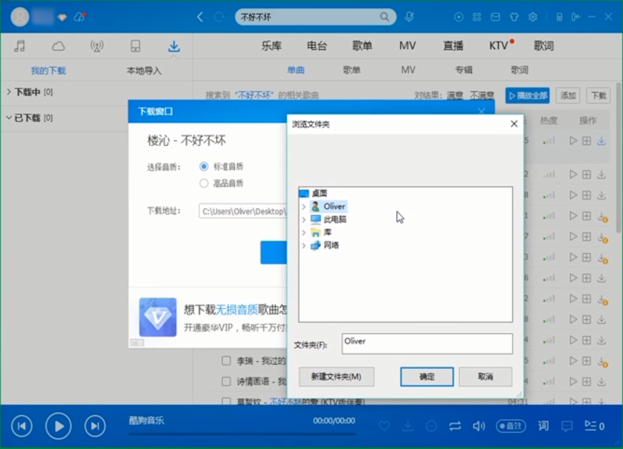Image resolution: width=623 pixels, height=449 pixels.
Task: Click the VIP diamond banner image
Action: (158, 317)
